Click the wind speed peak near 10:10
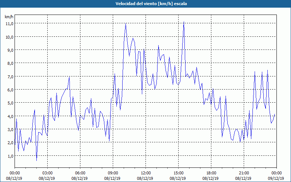Screen dimensions: 291x182 point(125,23)
